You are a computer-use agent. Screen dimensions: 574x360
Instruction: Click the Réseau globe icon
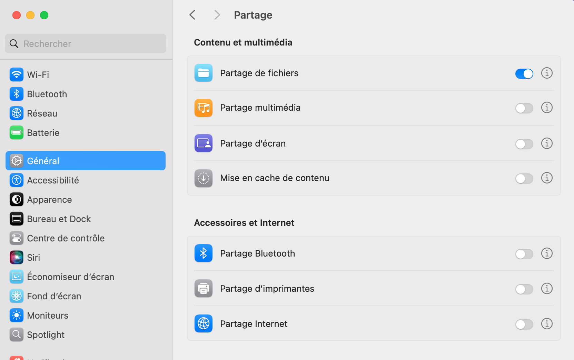pos(17,113)
